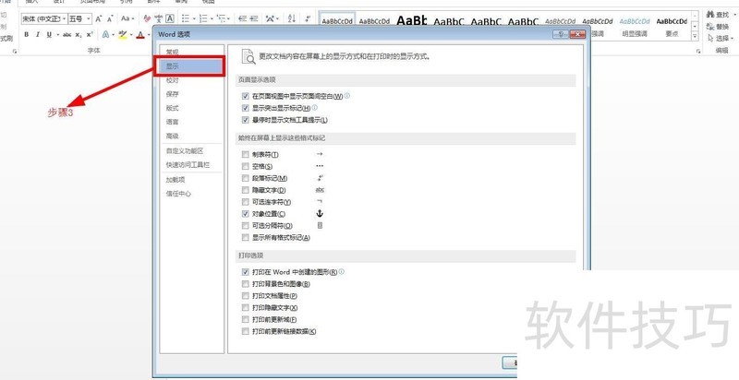The width and height of the screenshot is (739, 380).
Task: Decrease paragraph indent
Action: coord(243,18)
